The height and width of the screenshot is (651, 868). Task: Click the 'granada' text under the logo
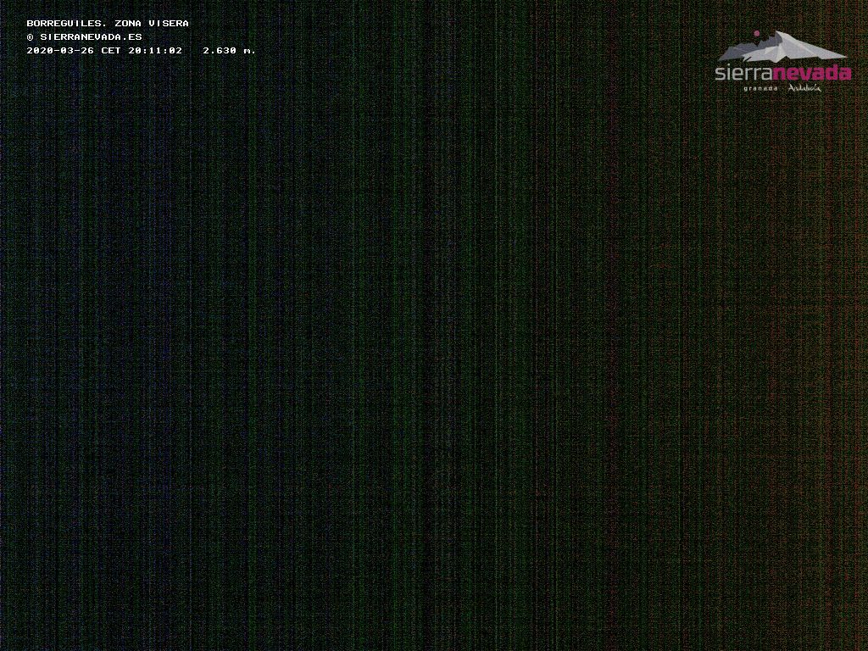(x=760, y=88)
